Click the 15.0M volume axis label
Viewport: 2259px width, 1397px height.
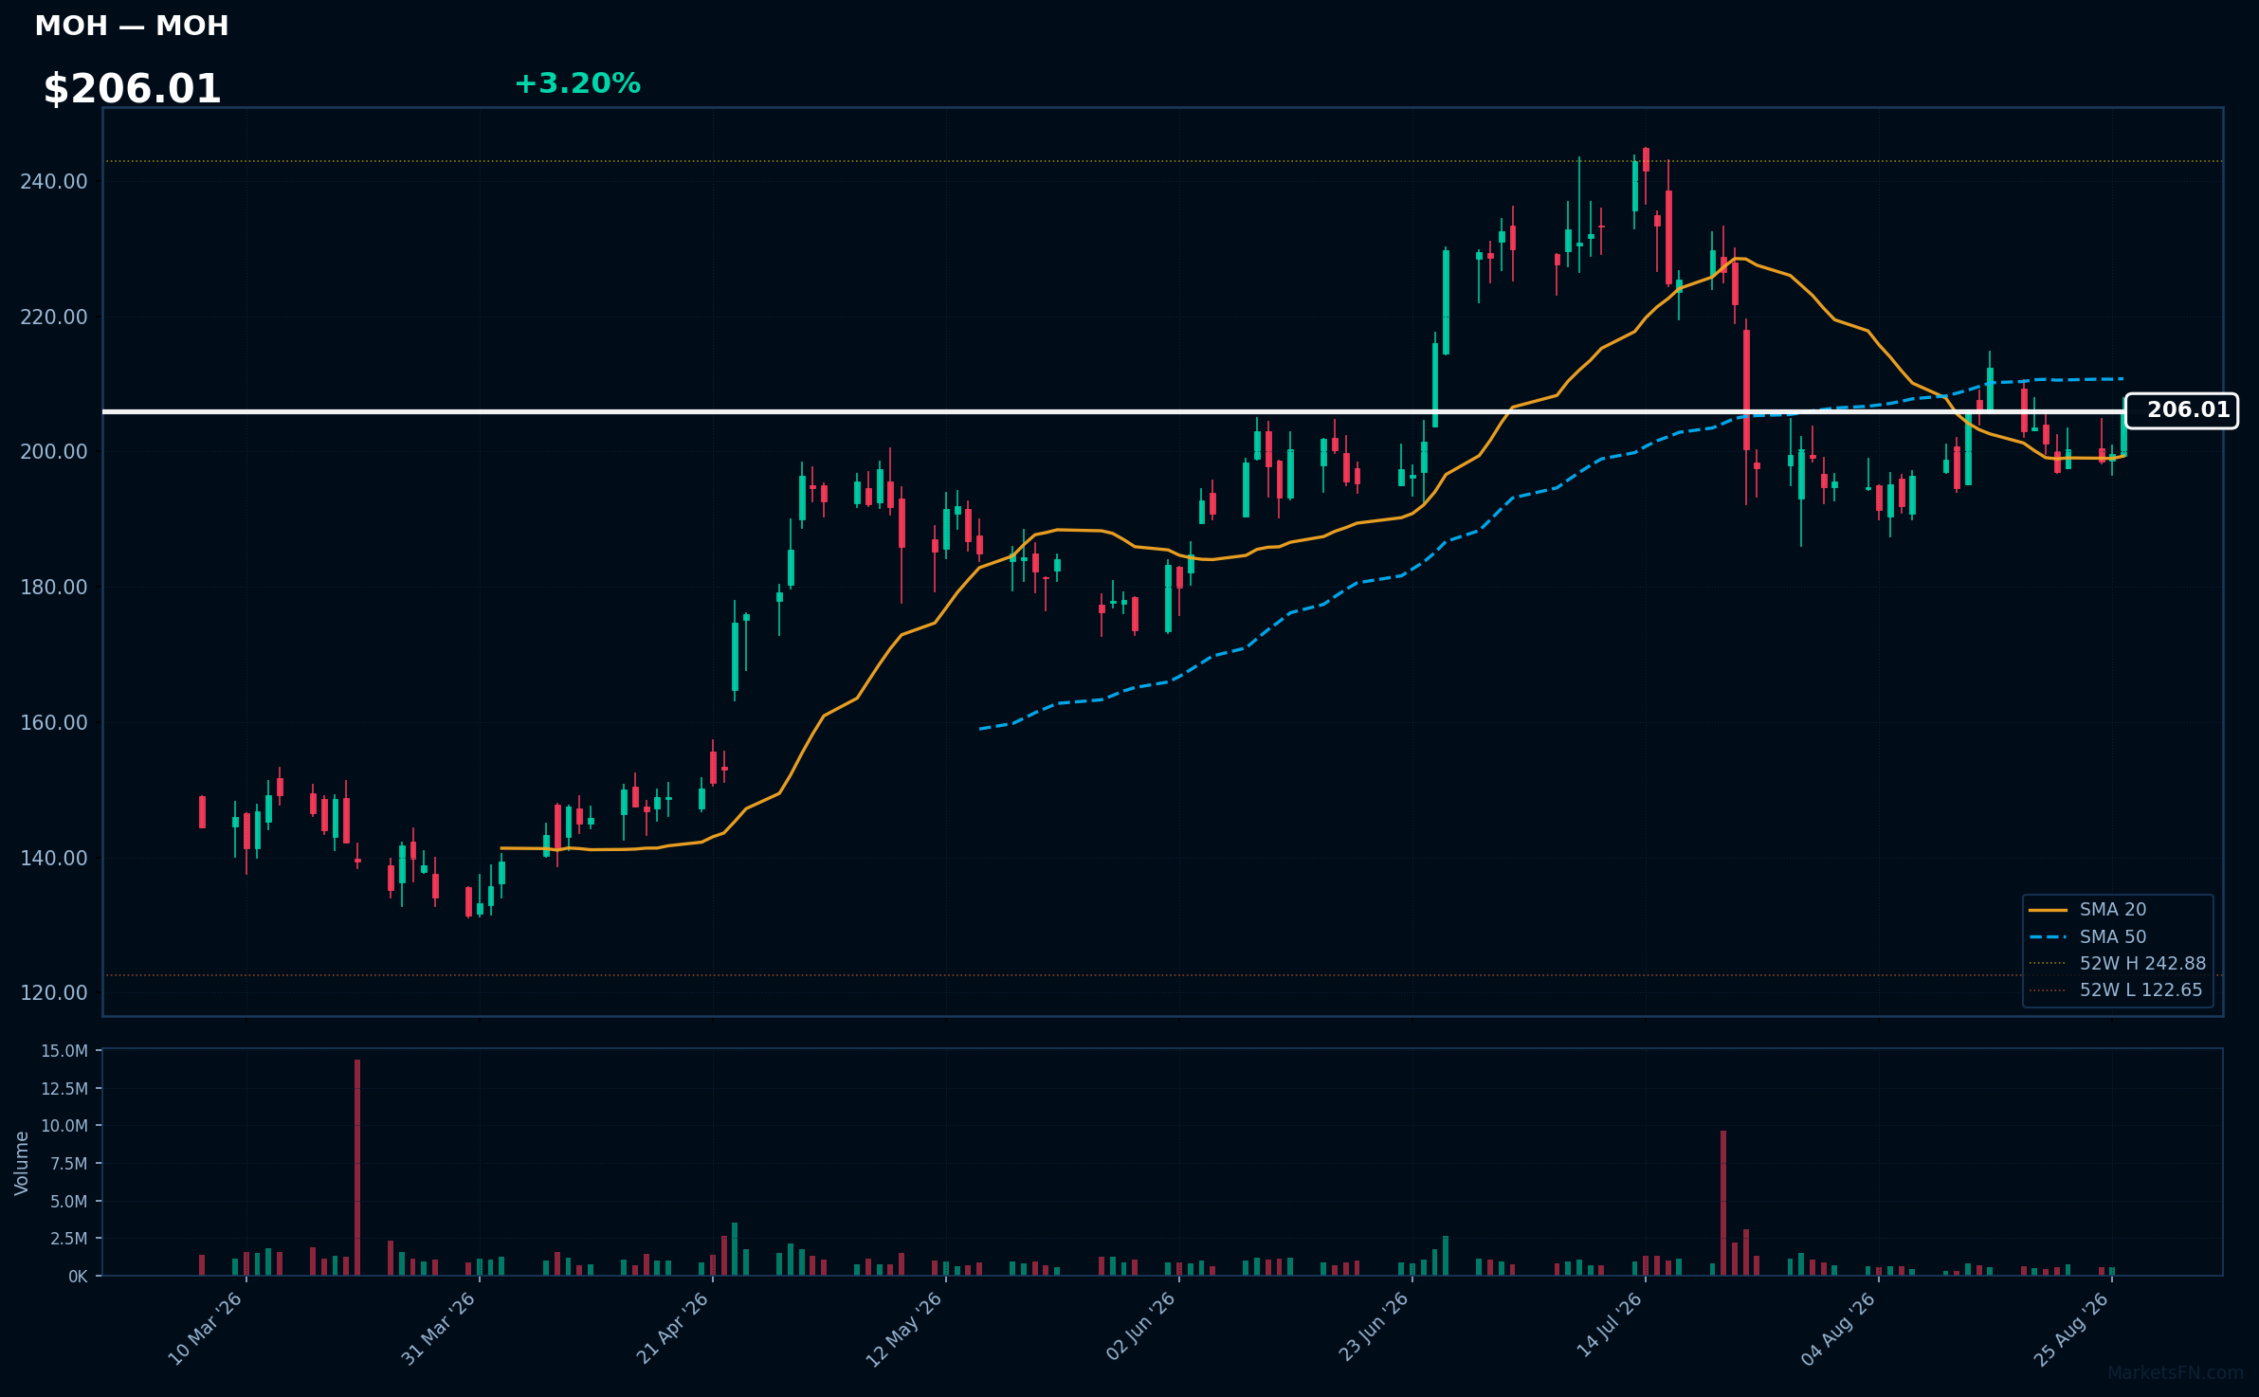coord(64,1051)
